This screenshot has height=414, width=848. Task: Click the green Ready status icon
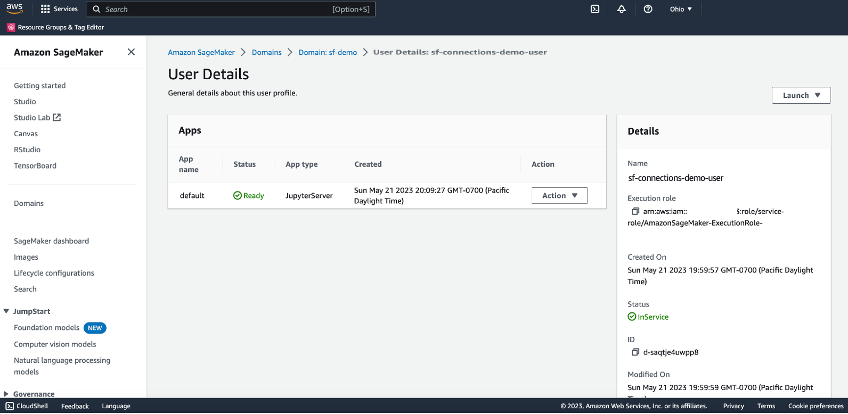[x=238, y=196]
